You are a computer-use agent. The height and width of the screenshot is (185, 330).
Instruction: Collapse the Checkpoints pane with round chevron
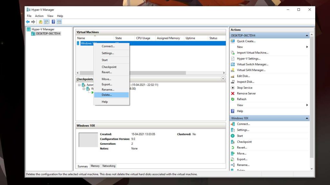223,79
